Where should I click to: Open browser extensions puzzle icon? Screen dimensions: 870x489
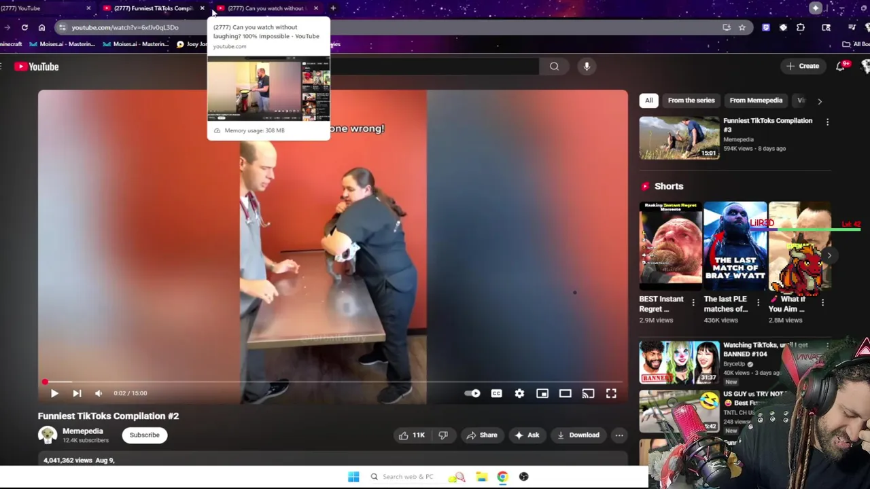(x=800, y=27)
